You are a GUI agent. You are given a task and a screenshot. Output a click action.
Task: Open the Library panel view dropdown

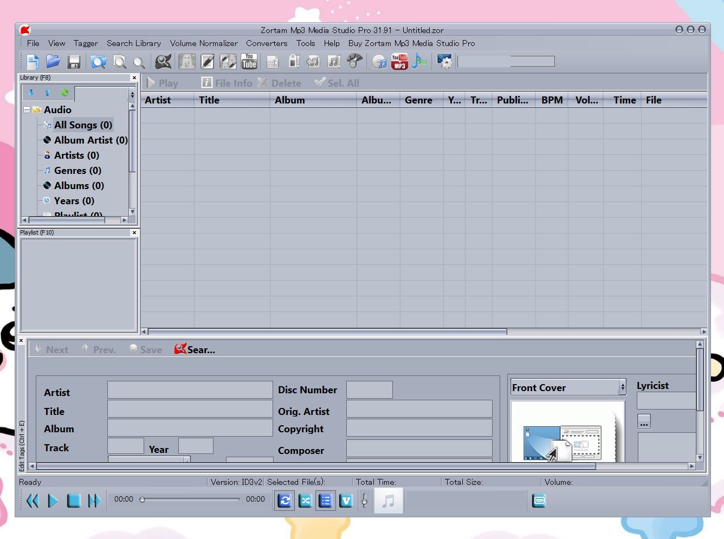132,95
